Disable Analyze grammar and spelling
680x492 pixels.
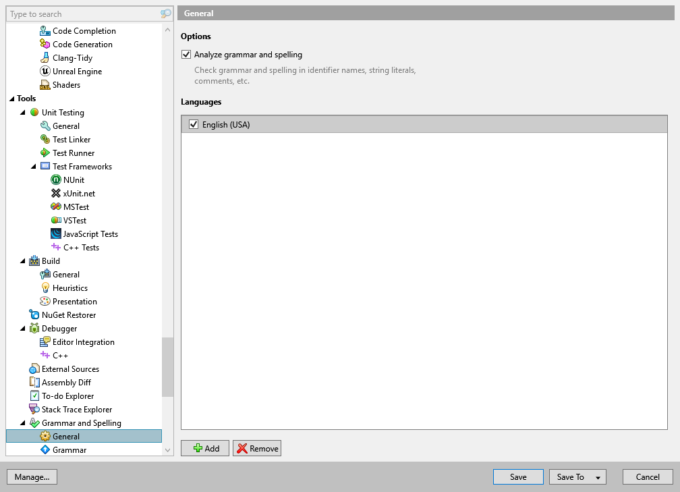[186, 55]
